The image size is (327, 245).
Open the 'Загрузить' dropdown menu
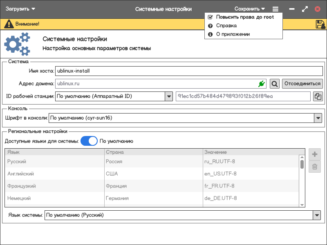20,9
